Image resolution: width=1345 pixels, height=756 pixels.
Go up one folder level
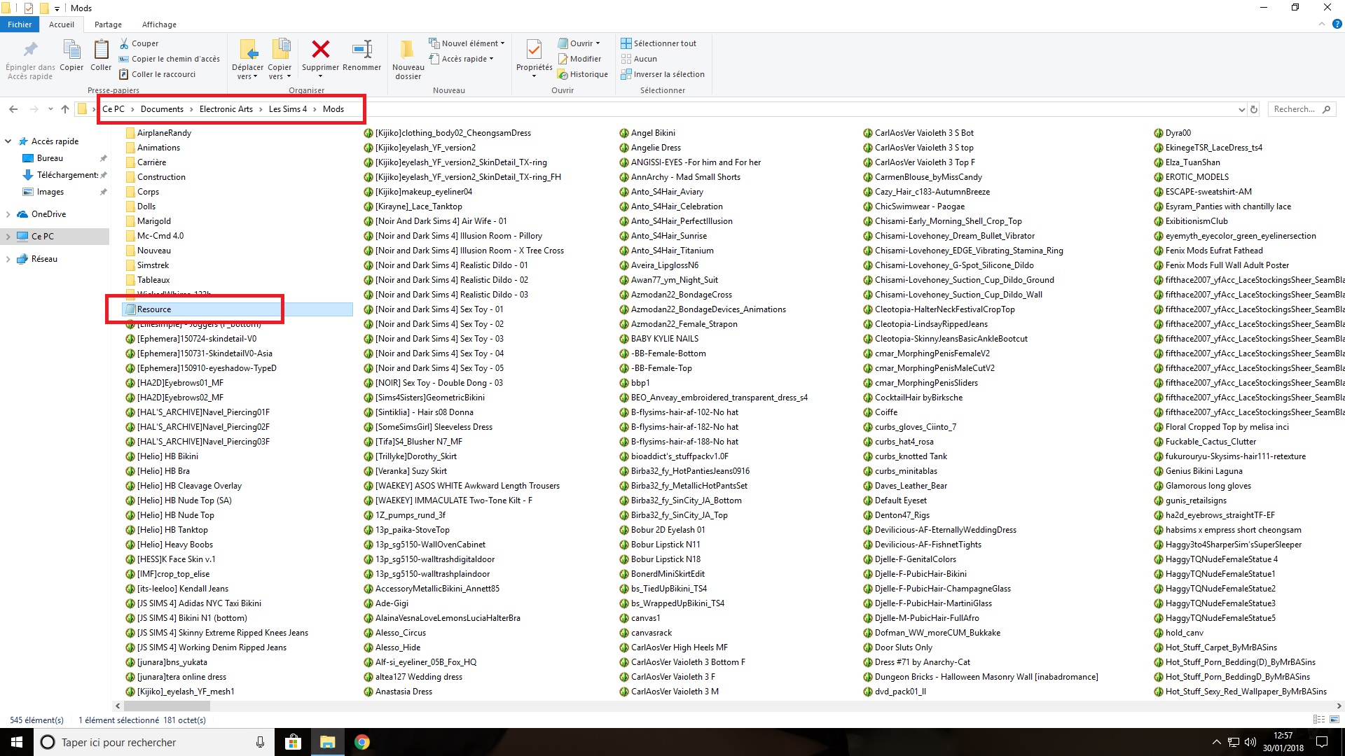[x=65, y=109]
